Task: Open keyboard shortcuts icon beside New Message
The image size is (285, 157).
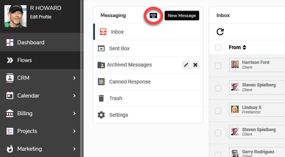Action: pyautogui.click(x=153, y=16)
